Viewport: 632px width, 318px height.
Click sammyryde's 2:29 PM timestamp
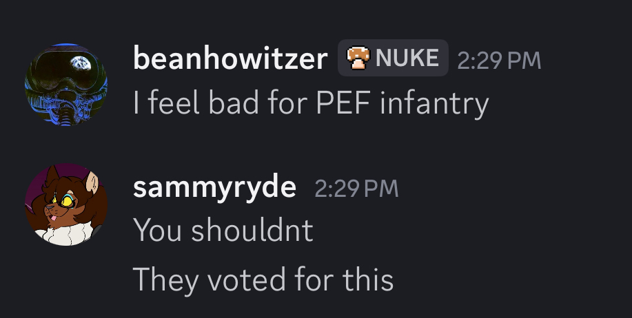pos(356,189)
